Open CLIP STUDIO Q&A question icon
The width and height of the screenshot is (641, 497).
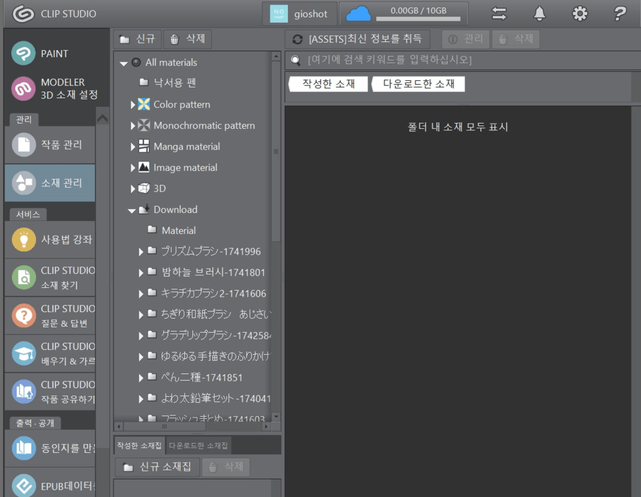[x=24, y=315]
